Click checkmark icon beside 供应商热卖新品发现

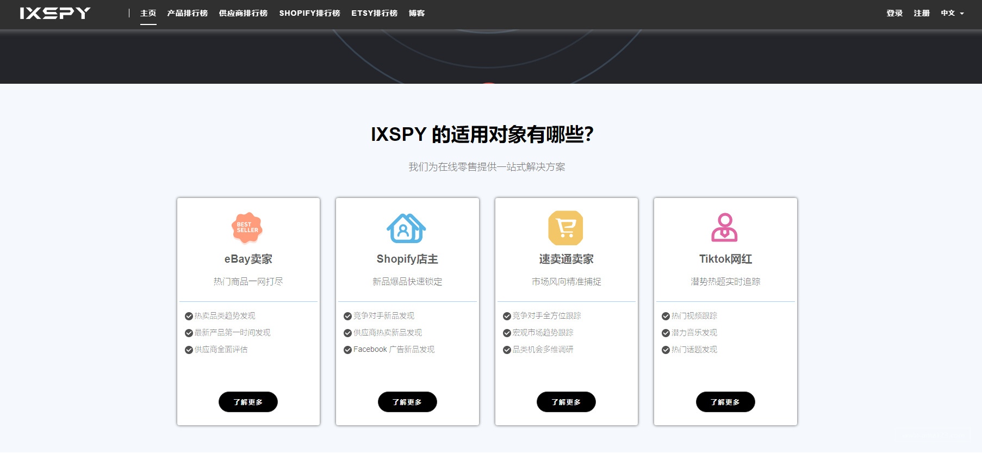pos(347,333)
